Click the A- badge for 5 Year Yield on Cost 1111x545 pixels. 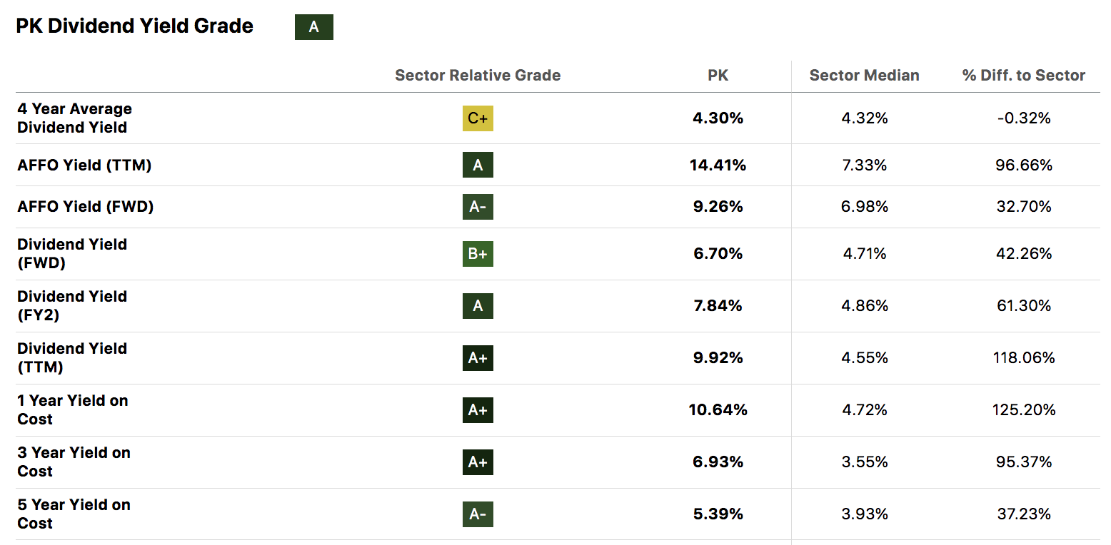click(x=478, y=514)
